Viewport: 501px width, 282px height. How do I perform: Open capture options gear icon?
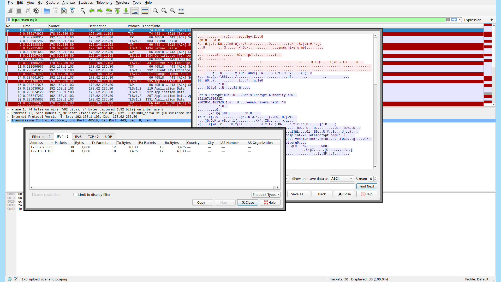pos(36,11)
